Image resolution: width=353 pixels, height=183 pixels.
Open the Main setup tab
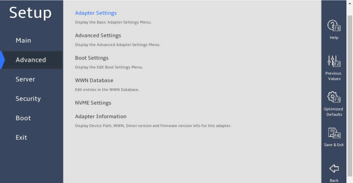click(23, 40)
